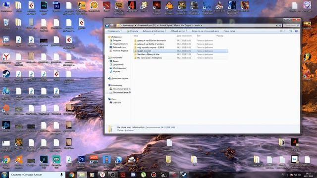The image size is (317, 178).
Task: Open Discord from the taskbar
Action: pos(133,175)
